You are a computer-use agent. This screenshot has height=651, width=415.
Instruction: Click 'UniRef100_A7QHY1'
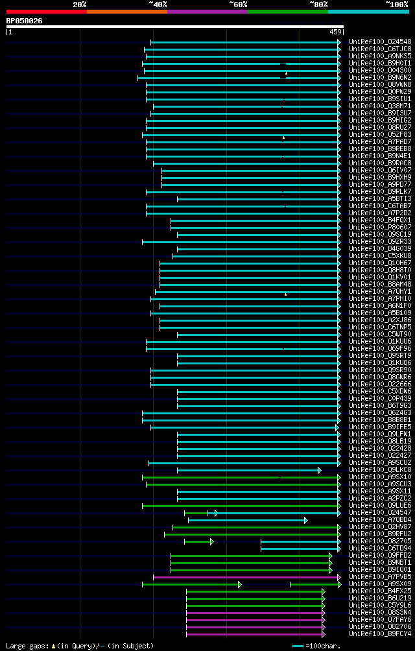click(x=380, y=291)
